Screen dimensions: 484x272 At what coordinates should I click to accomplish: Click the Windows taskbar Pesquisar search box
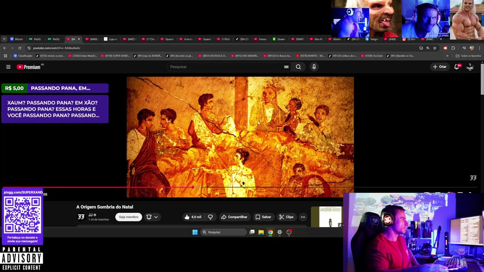(223, 232)
